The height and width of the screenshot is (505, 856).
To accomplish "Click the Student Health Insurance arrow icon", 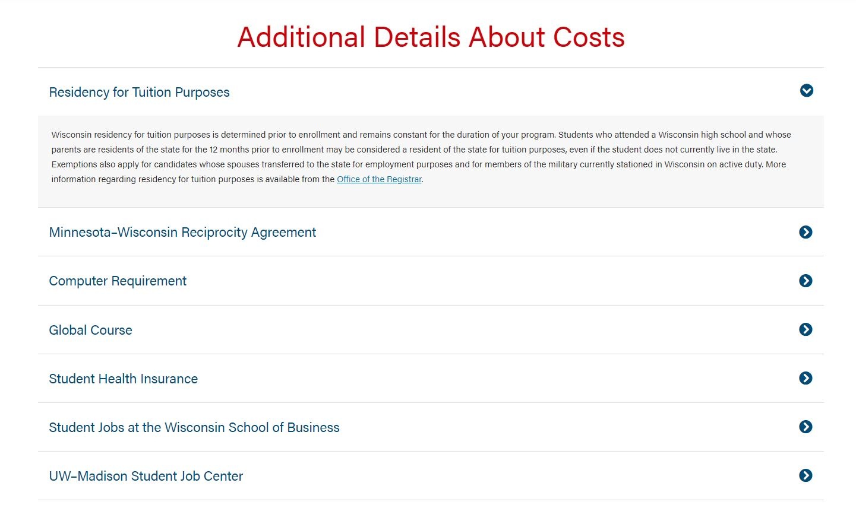I will click(x=806, y=378).
